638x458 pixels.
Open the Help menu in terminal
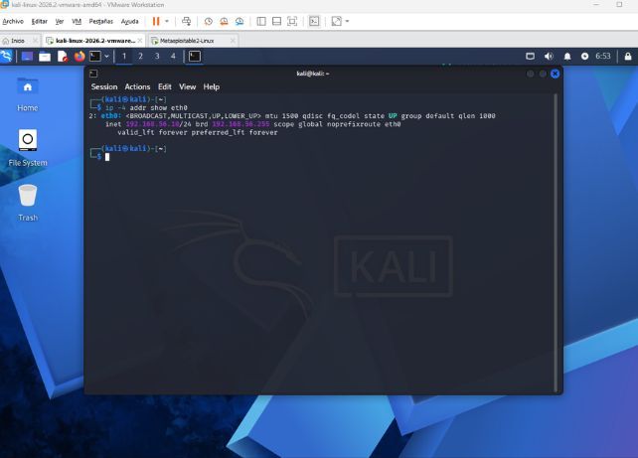211,86
